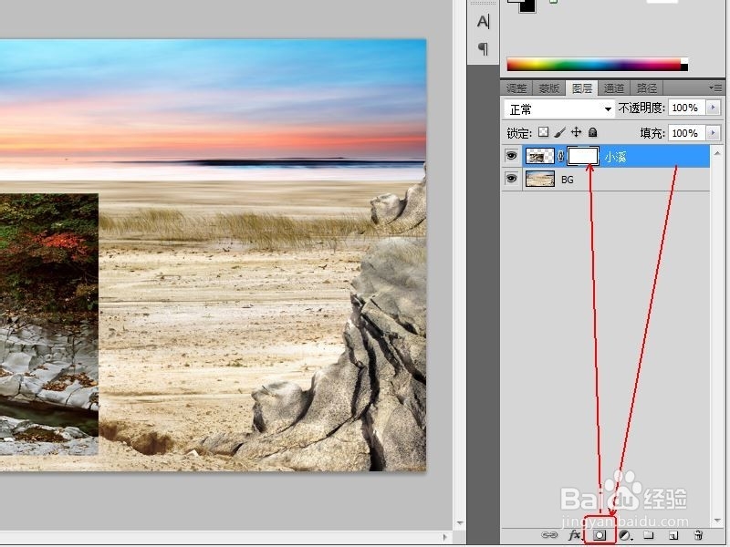Open the Paragraph panel icon
The width and height of the screenshot is (730, 547).
click(484, 48)
